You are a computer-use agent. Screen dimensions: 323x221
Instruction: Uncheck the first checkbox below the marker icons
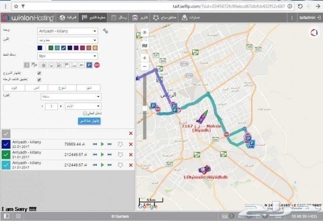[39, 73]
